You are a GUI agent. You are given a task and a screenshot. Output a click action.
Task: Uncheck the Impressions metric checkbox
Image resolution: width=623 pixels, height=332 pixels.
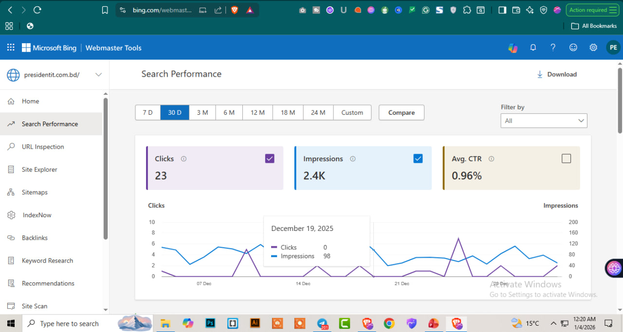[x=418, y=158]
